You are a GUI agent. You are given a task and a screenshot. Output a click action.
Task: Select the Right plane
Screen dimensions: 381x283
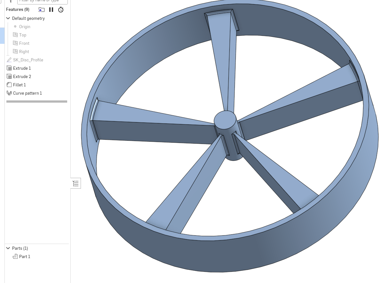[x=24, y=51]
